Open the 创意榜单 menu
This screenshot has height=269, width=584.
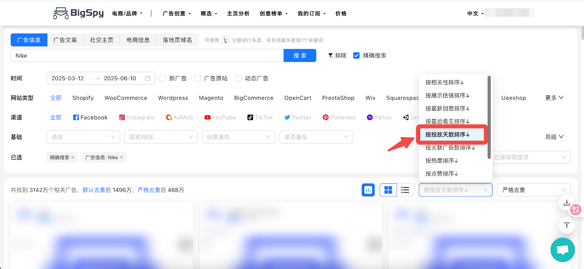pyautogui.click(x=274, y=13)
